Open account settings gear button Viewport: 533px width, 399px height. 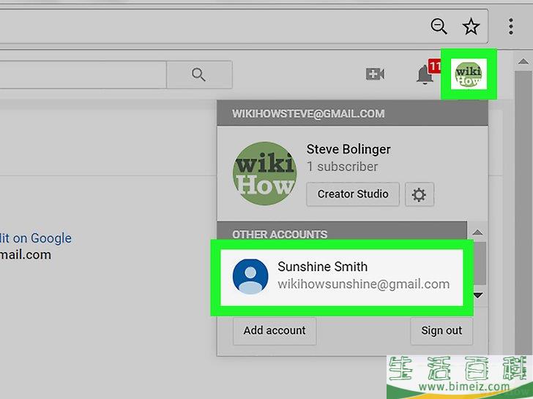419,194
